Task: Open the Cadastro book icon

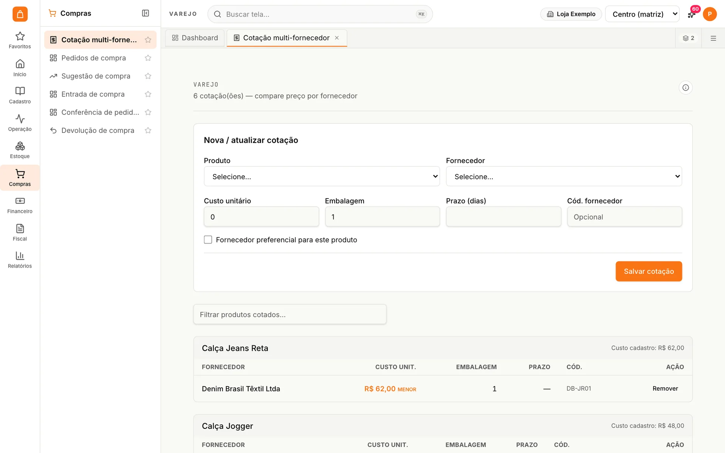Action: point(20,96)
